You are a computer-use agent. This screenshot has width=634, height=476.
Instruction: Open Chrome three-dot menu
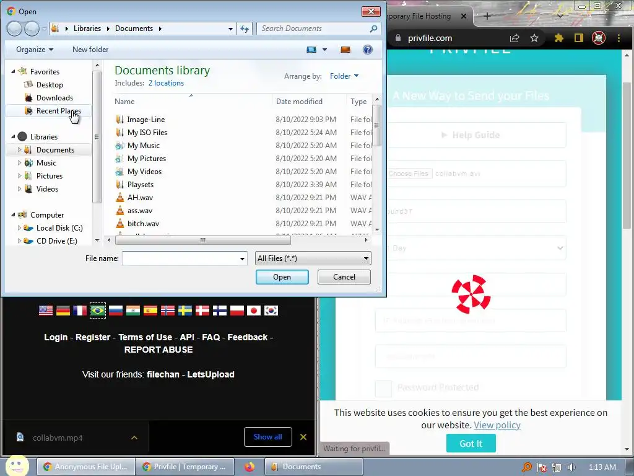[x=619, y=38]
